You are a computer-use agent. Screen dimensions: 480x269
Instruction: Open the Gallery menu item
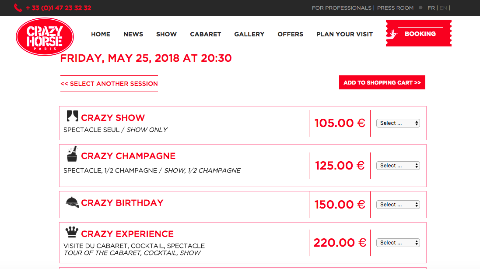(x=249, y=34)
